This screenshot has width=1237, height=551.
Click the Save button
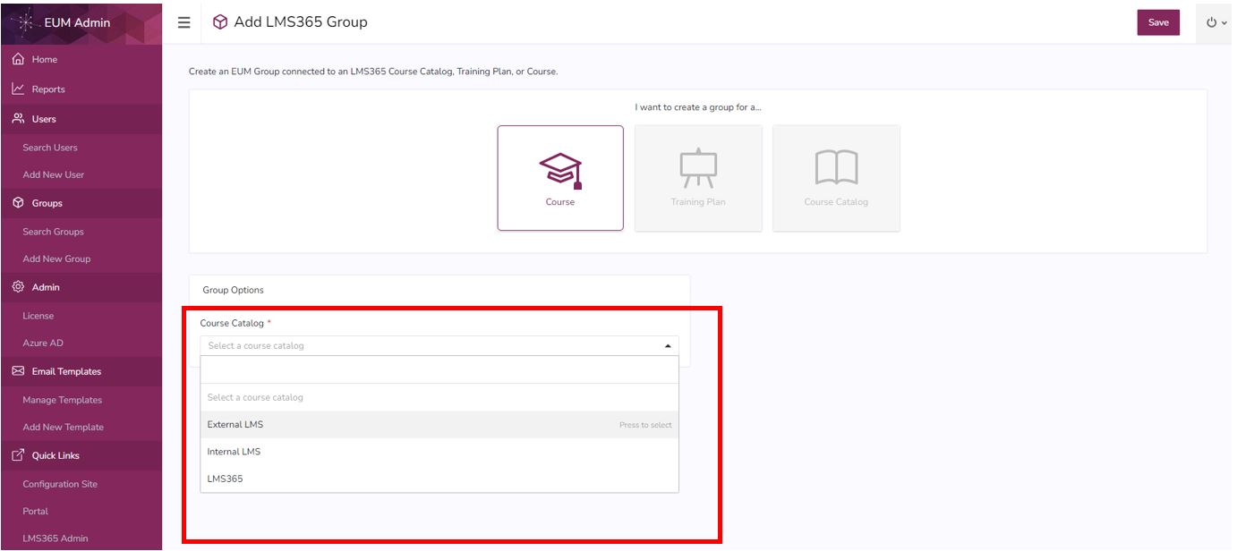click(1158, 22)
